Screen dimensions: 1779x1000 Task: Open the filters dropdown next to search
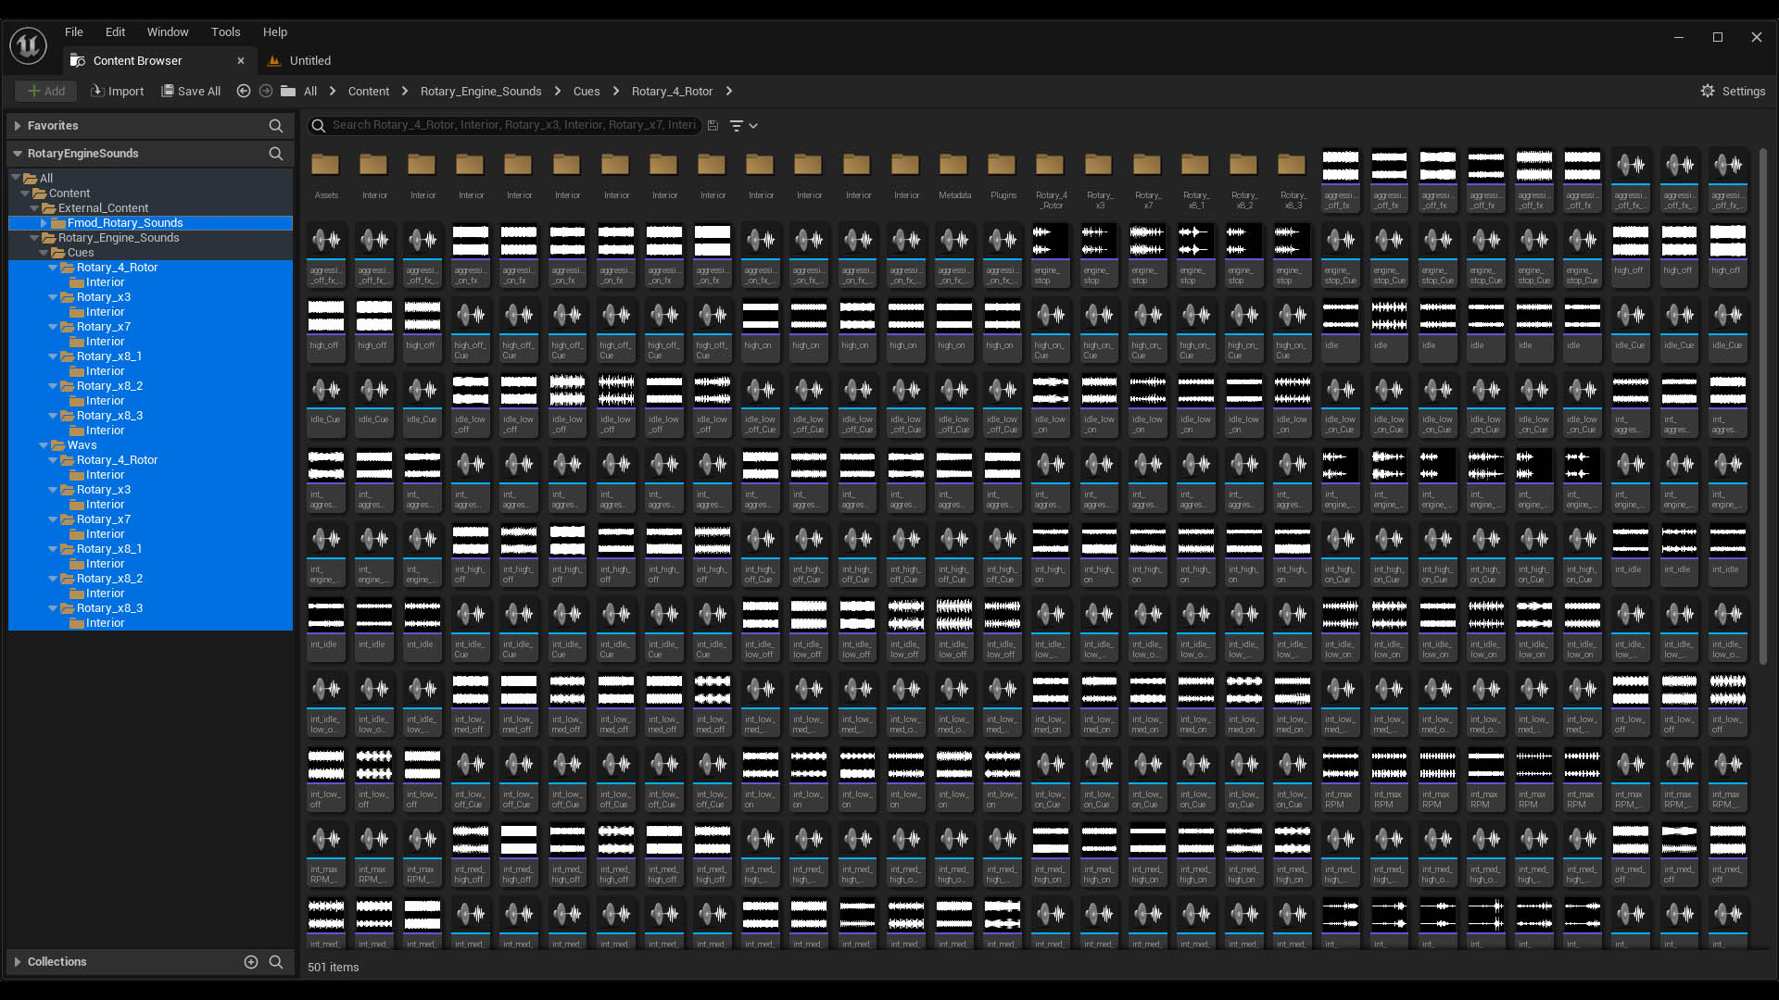pos(743,125)
